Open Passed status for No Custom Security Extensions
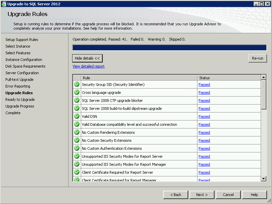272x204 pixels. (204, 140)
